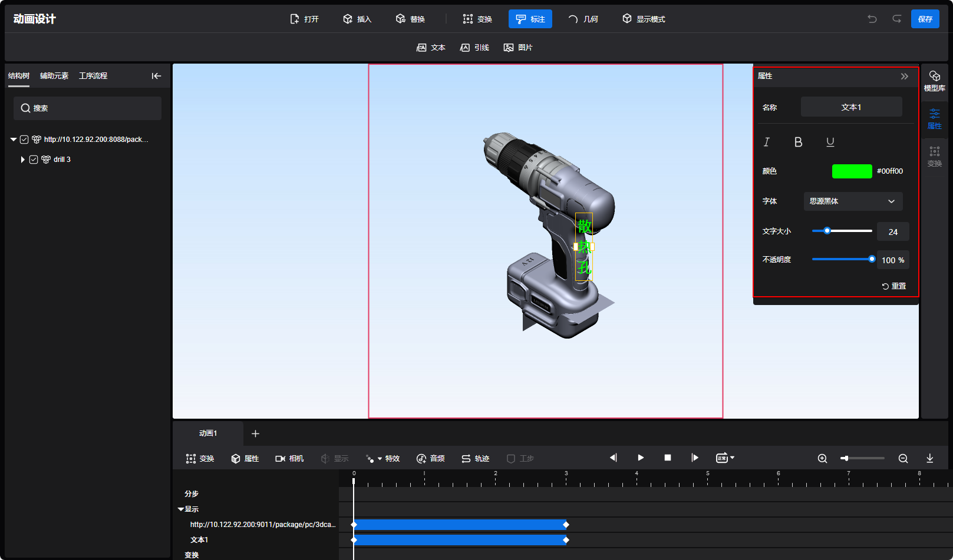Click the 重置 reset button
This screenshot has height=560, width=953.
tap(893, 286)
